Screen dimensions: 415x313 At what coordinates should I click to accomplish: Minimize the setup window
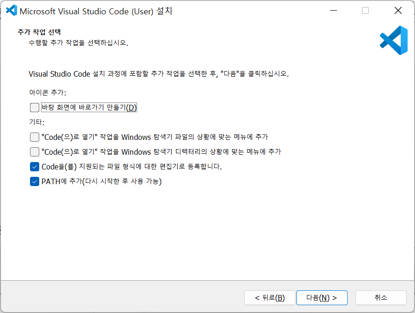pos(333,11)
